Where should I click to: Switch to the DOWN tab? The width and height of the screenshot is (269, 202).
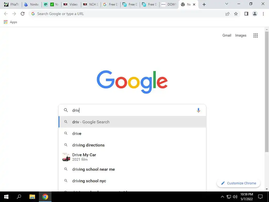tap(169, 4)
